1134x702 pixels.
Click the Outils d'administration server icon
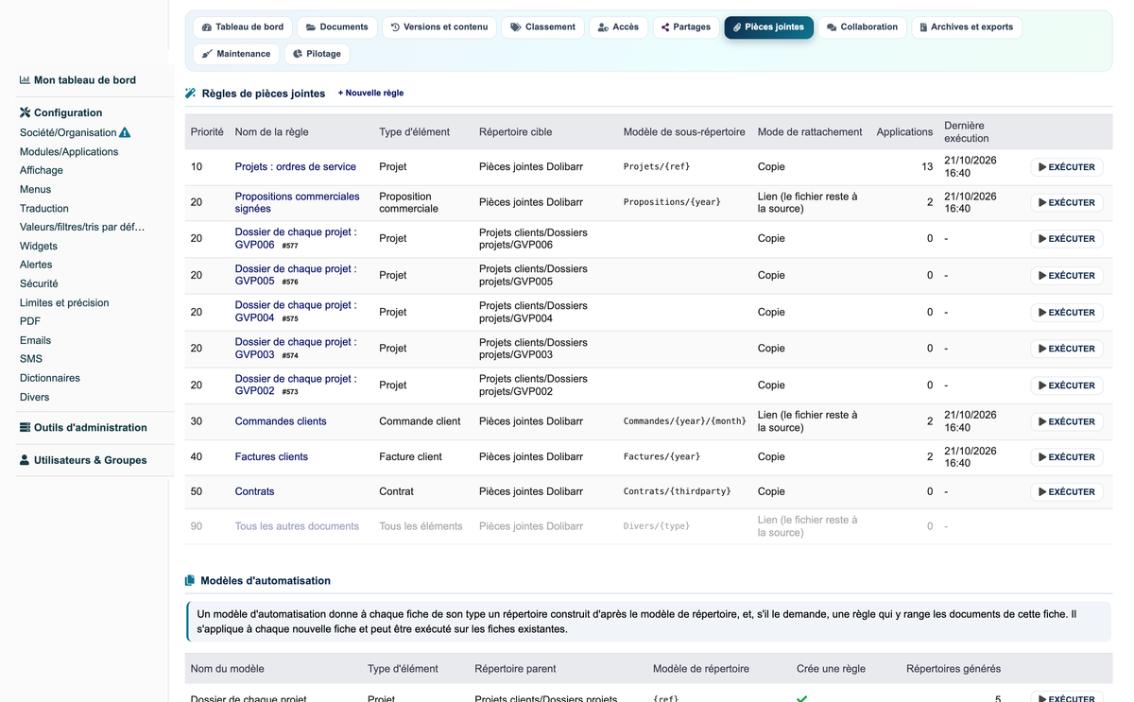pyautogui.click(x=25, y=427)
